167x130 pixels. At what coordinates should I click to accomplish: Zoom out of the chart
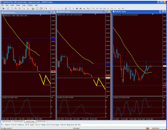(20, 9)
